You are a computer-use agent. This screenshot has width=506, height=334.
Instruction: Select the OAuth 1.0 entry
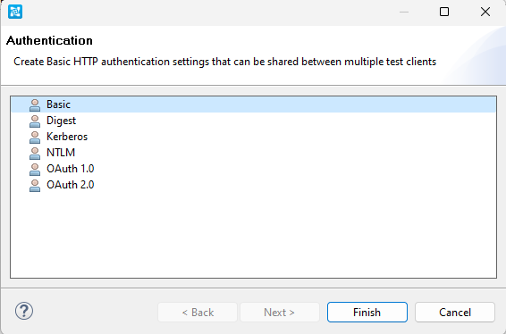[x=253, y=169]
